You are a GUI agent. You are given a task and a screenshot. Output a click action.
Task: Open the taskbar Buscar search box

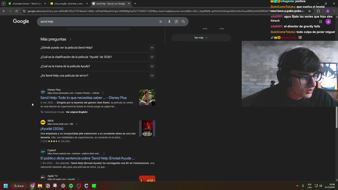click(x=19, y=186)
